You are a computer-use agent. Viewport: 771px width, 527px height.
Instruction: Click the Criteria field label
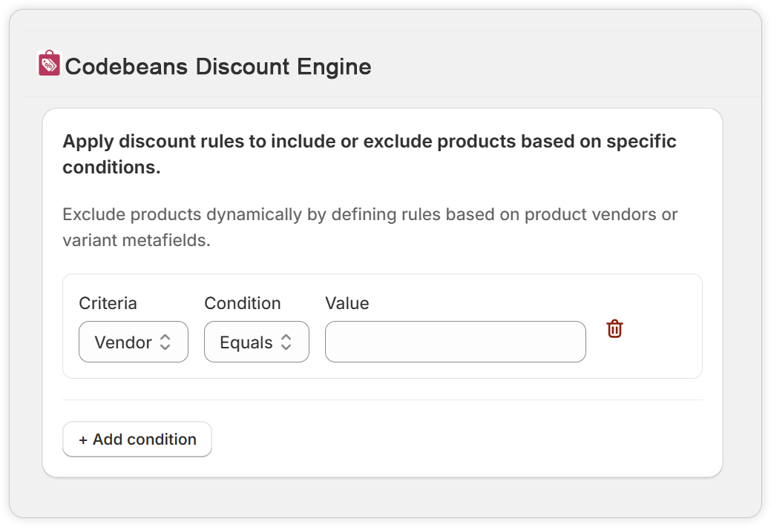point(108,303)
